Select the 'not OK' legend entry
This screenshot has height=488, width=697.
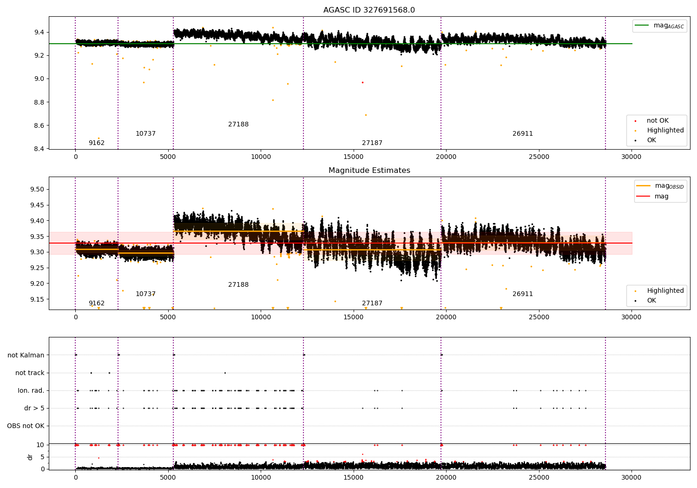point(658,121)
